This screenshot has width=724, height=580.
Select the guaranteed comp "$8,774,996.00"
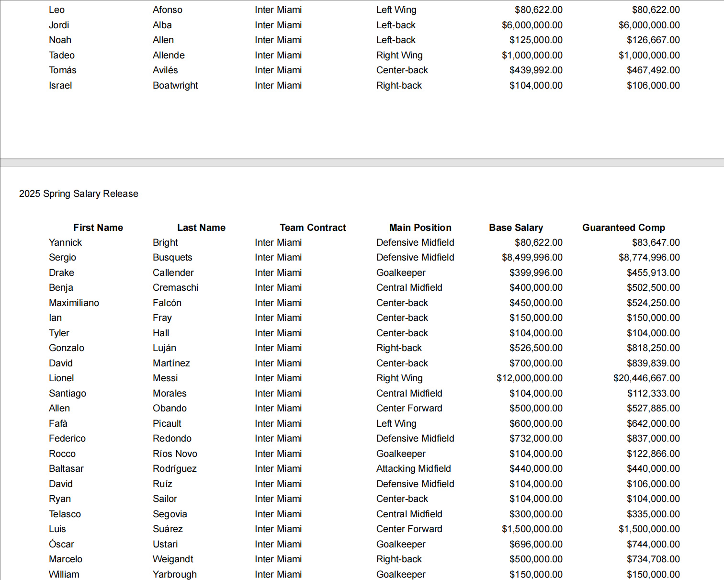[x=649, y=257]
